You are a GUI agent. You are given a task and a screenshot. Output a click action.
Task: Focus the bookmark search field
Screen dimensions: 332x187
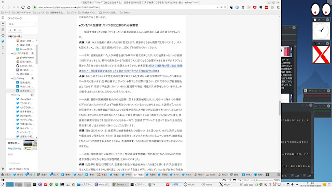coord(22,24)
